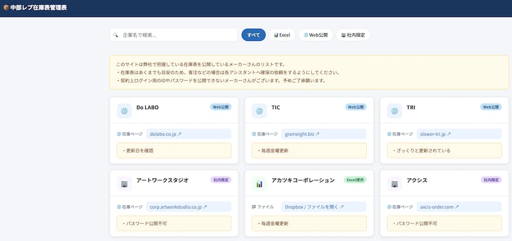Open the slower-tri.jp stock link
512x241 pixels.
459,134
